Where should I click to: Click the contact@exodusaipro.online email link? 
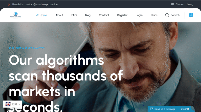(41, 4)
